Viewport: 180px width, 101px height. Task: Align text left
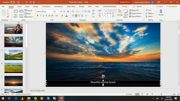pyautogui.click(x=73, y=16)
